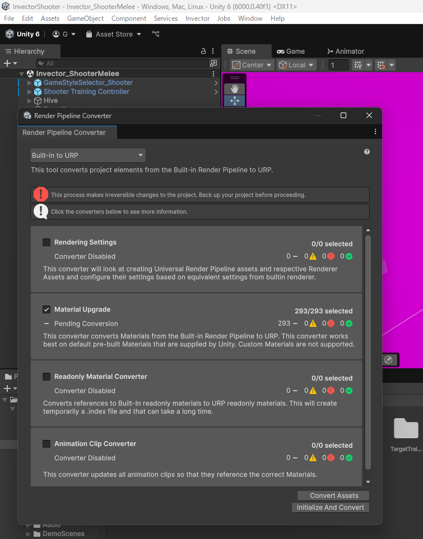Open the Center pivot dropdown
The height and width of the screenshot is (539, 423).
coord(252,65)
